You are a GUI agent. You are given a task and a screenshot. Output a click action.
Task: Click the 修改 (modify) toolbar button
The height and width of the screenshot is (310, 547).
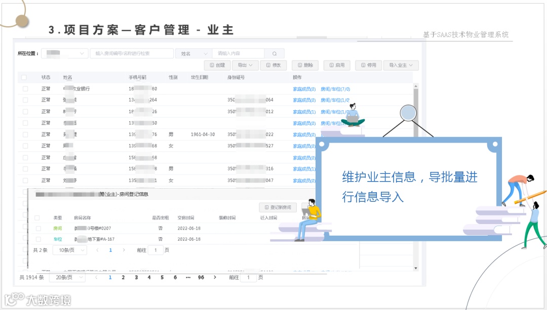tap(273, 65)
